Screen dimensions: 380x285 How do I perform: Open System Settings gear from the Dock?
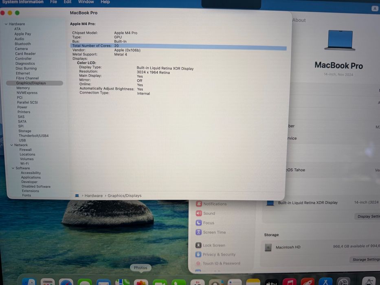click(x=343, y=281)
